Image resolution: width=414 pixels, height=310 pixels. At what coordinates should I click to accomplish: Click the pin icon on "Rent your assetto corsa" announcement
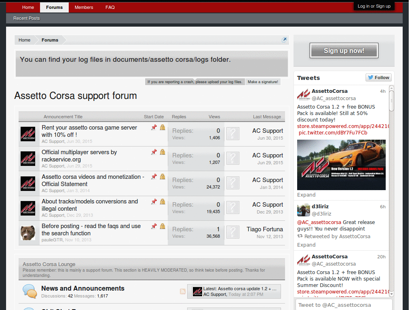(154, 127)
